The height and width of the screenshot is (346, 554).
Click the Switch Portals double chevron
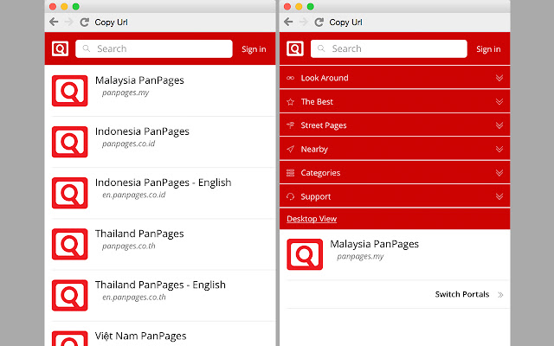click(500, 295)
